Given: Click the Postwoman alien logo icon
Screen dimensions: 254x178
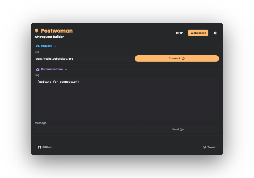Looking at the screenshot, I should (37, 30).
